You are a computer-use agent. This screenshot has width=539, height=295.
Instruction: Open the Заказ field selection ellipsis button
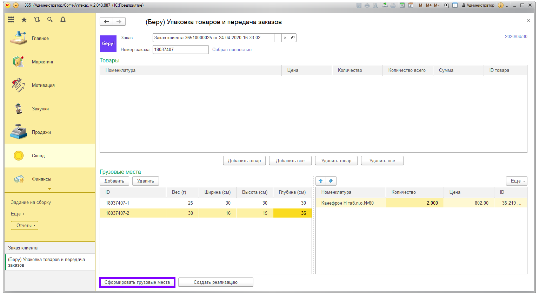(x=278, y=38)
